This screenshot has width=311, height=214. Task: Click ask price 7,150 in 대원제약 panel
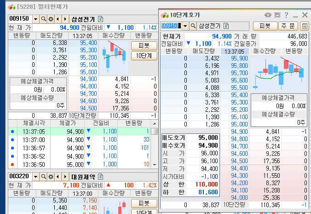pos(90,200)
